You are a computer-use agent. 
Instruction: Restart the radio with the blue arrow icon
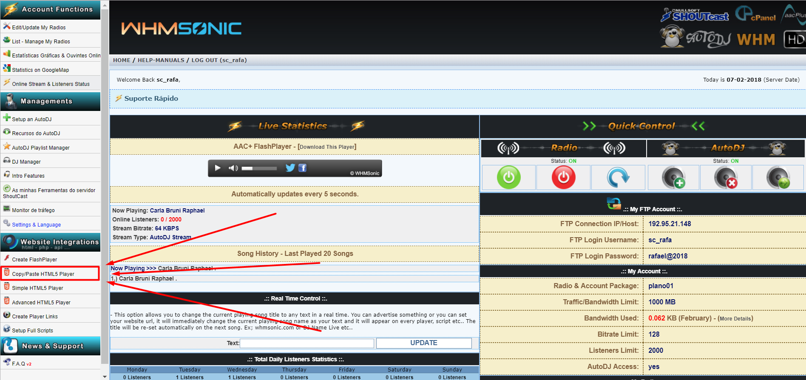pos(618,177)
